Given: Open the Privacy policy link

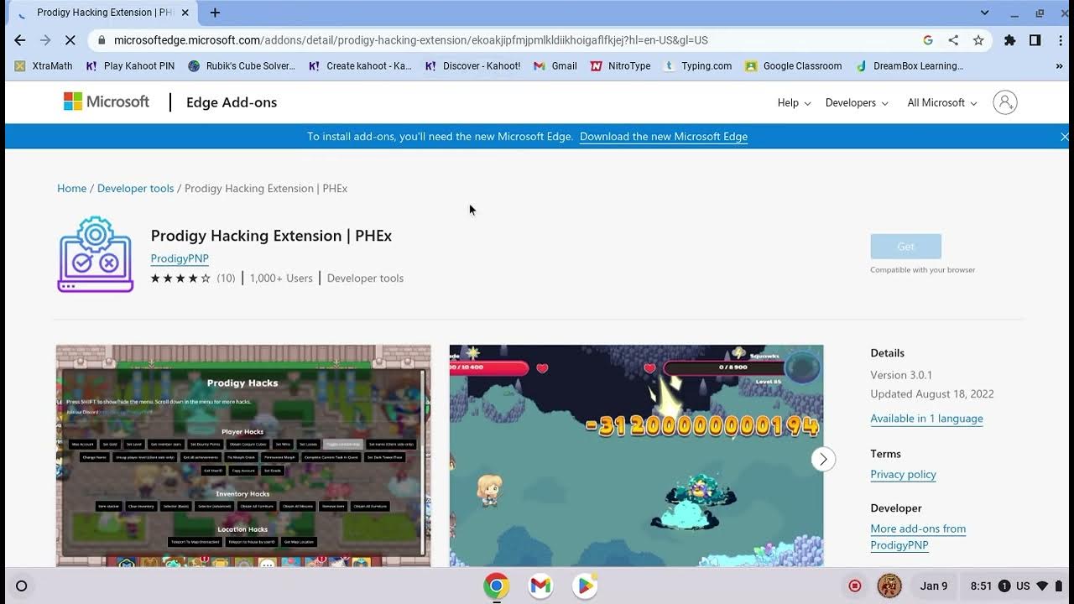Looking at the screenshot, I should [x=903, y=474].
